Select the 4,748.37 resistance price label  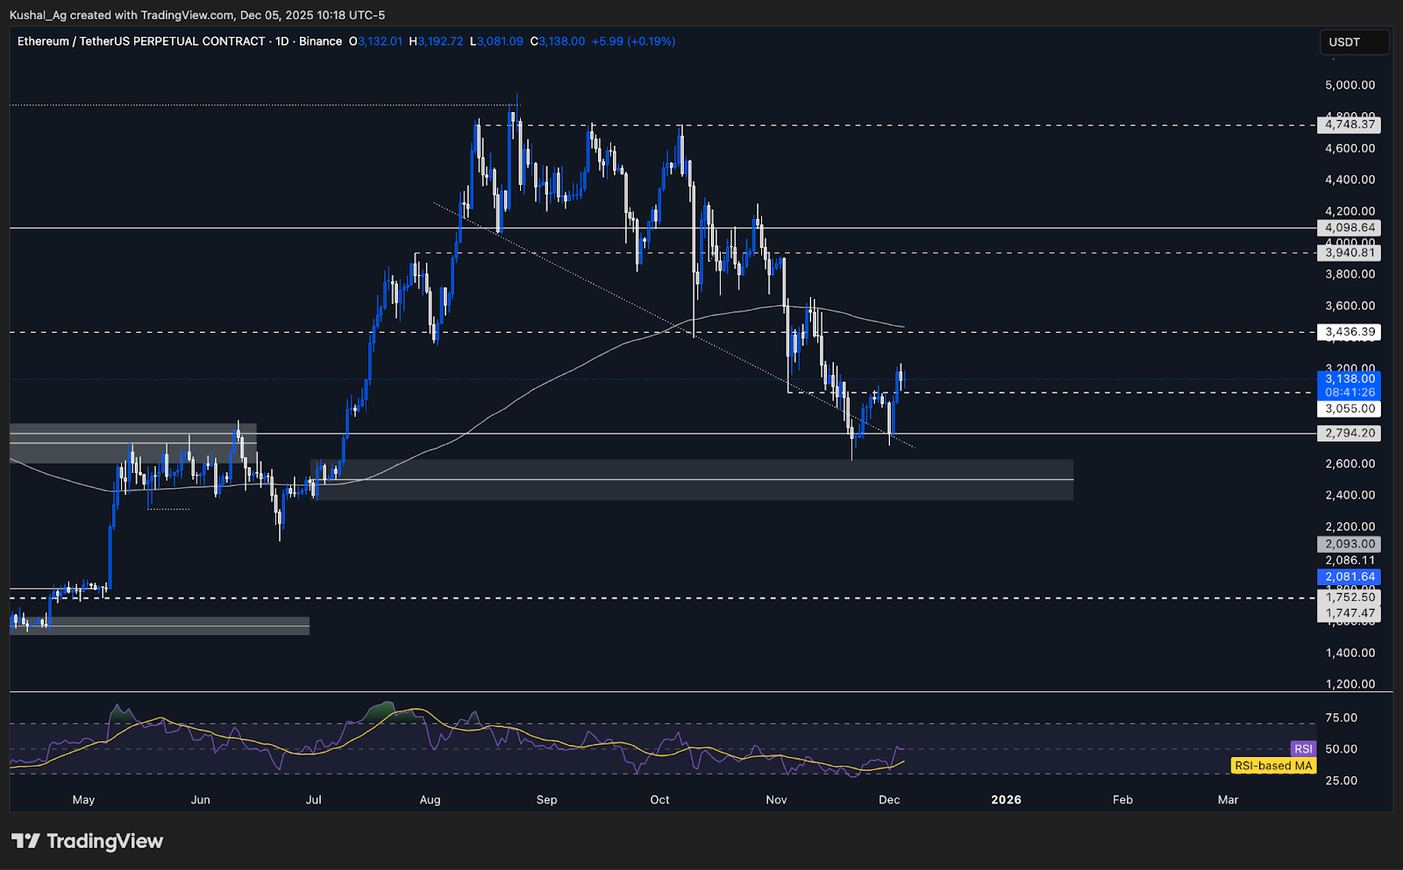coord(1350,125)
